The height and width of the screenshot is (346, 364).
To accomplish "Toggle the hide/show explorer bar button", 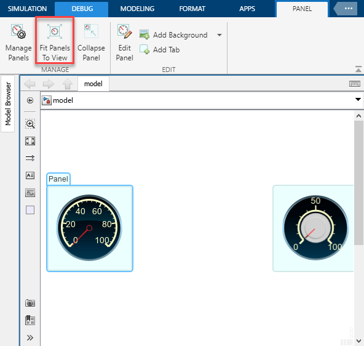I will coord(30,100).
